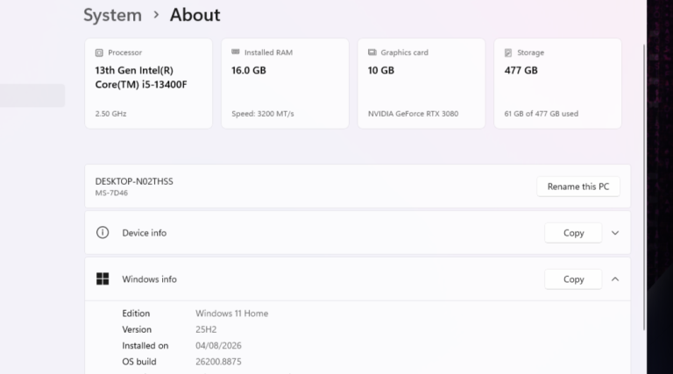This screenshot has width=673, height=374.
Task: Click the vertical scrollbar on right
Action: click(644, 187)
